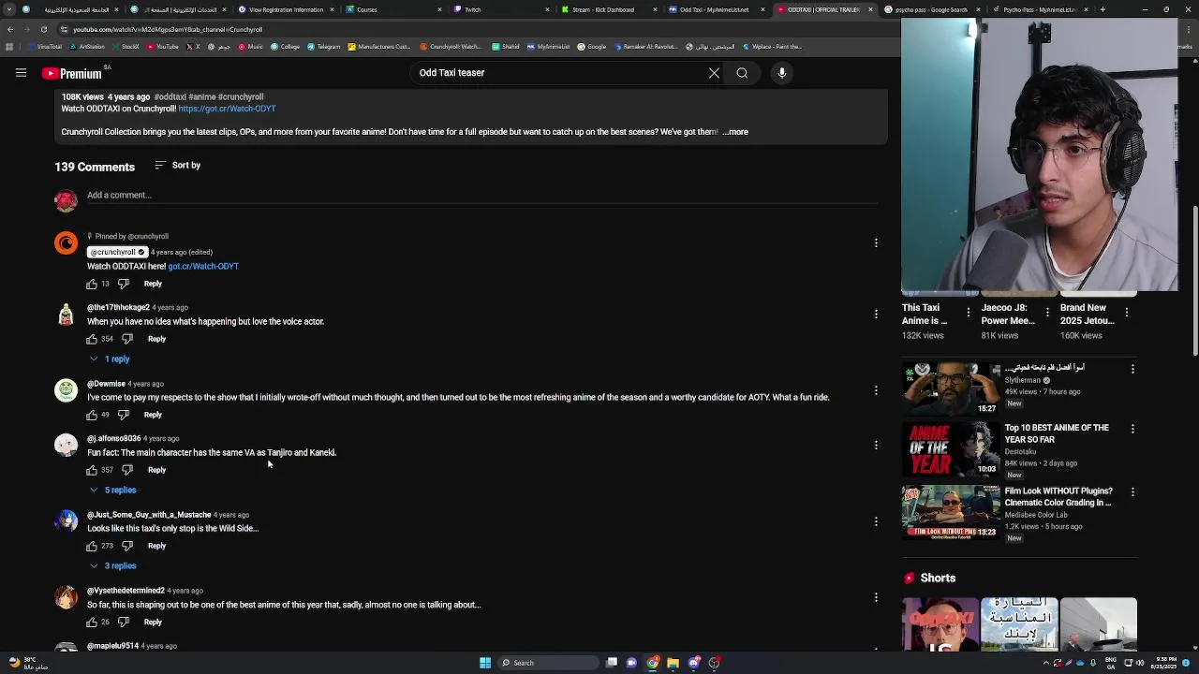The image size is (1199, 674).
Task: Open options menu for @Vysethedetermined2's comment
Action: click(x=876, y=597)
